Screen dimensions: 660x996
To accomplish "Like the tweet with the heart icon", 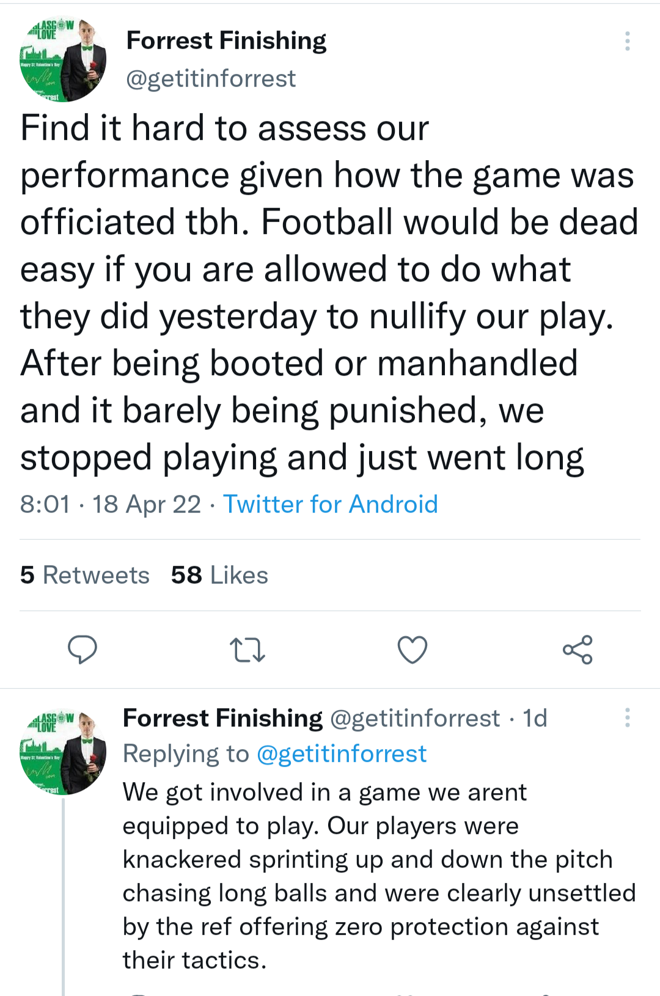I will click(413, 650).
